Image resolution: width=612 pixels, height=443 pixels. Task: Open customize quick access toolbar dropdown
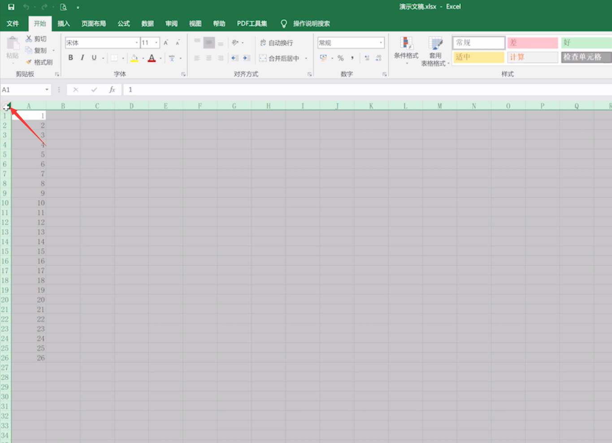point(78,7)
